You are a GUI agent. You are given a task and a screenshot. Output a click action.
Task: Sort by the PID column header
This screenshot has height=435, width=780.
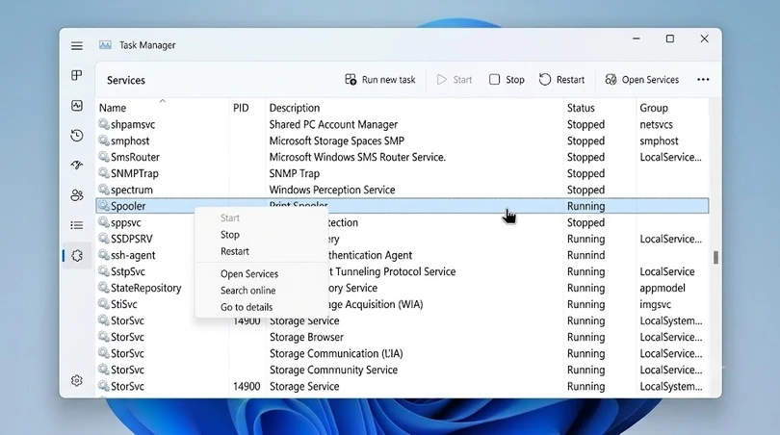241,108
